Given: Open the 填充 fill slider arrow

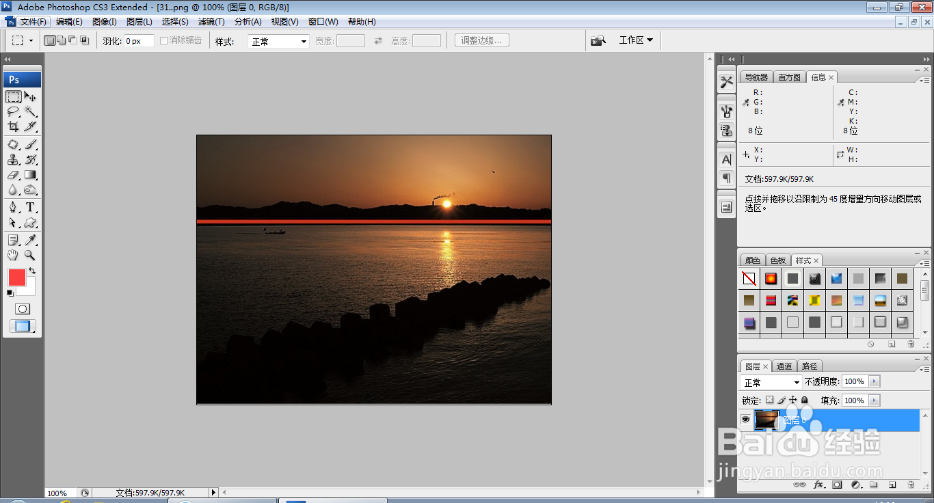Looking at the screenshot, I should click(x=875, y=400).
